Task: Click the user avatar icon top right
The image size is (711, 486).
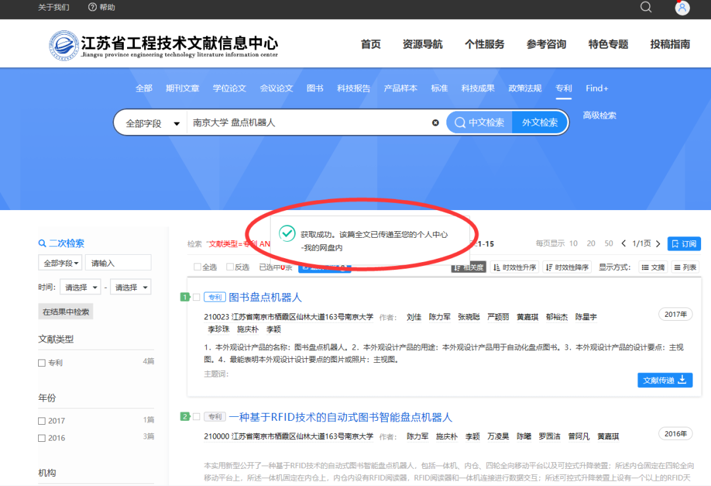Action: click(681, 8)
